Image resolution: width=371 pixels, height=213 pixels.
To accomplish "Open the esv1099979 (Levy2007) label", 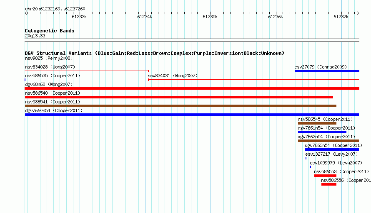I will [x=336, y=163].
